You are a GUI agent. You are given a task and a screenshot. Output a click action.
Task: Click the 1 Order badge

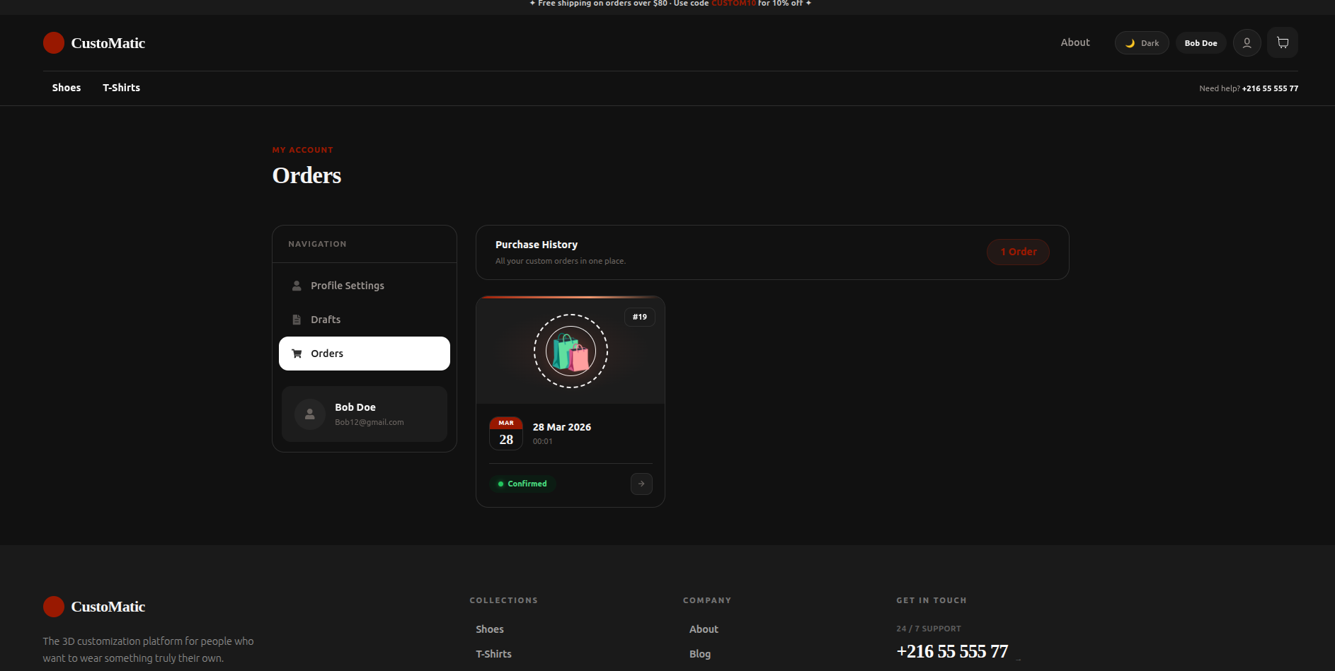(1018, 252)
